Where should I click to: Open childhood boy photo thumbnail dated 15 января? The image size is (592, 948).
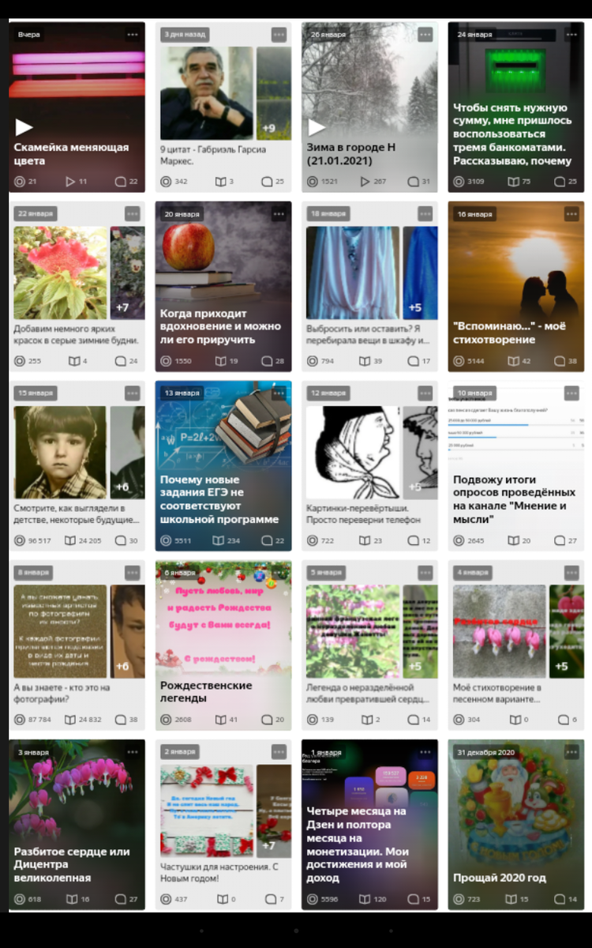[60, 453]
